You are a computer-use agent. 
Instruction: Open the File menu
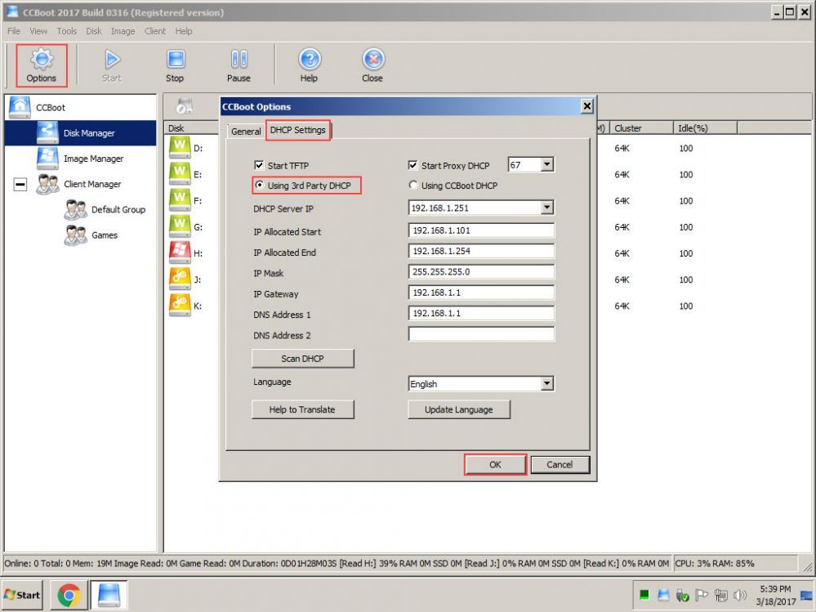[14, 31]
